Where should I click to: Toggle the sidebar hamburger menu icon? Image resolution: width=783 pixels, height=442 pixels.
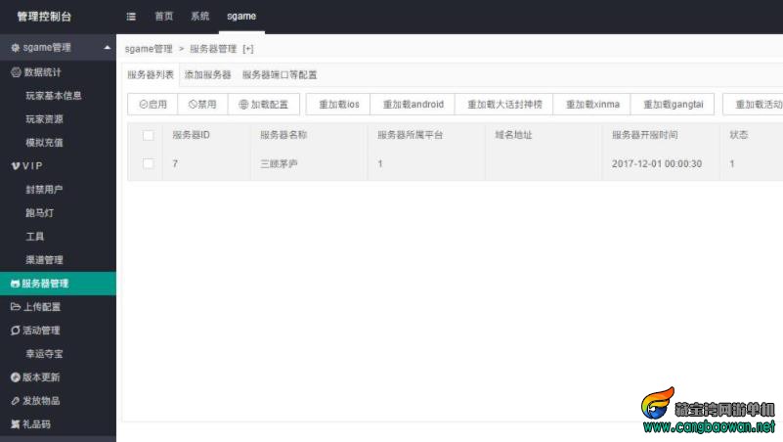pyautogui.click(x=131, y=17)
